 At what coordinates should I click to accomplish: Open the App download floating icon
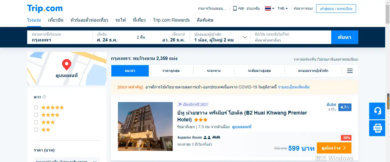pos(377,128)
